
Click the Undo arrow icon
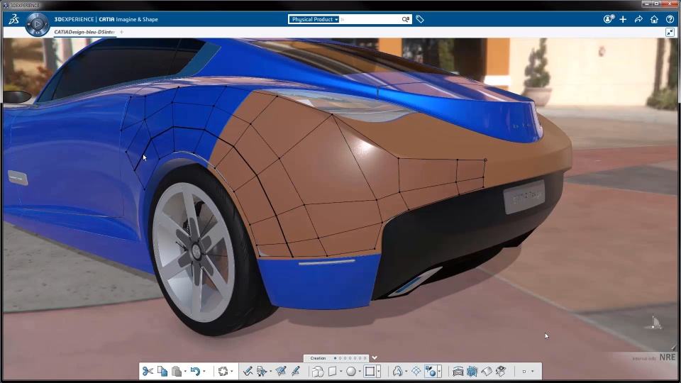coord(195,371)
